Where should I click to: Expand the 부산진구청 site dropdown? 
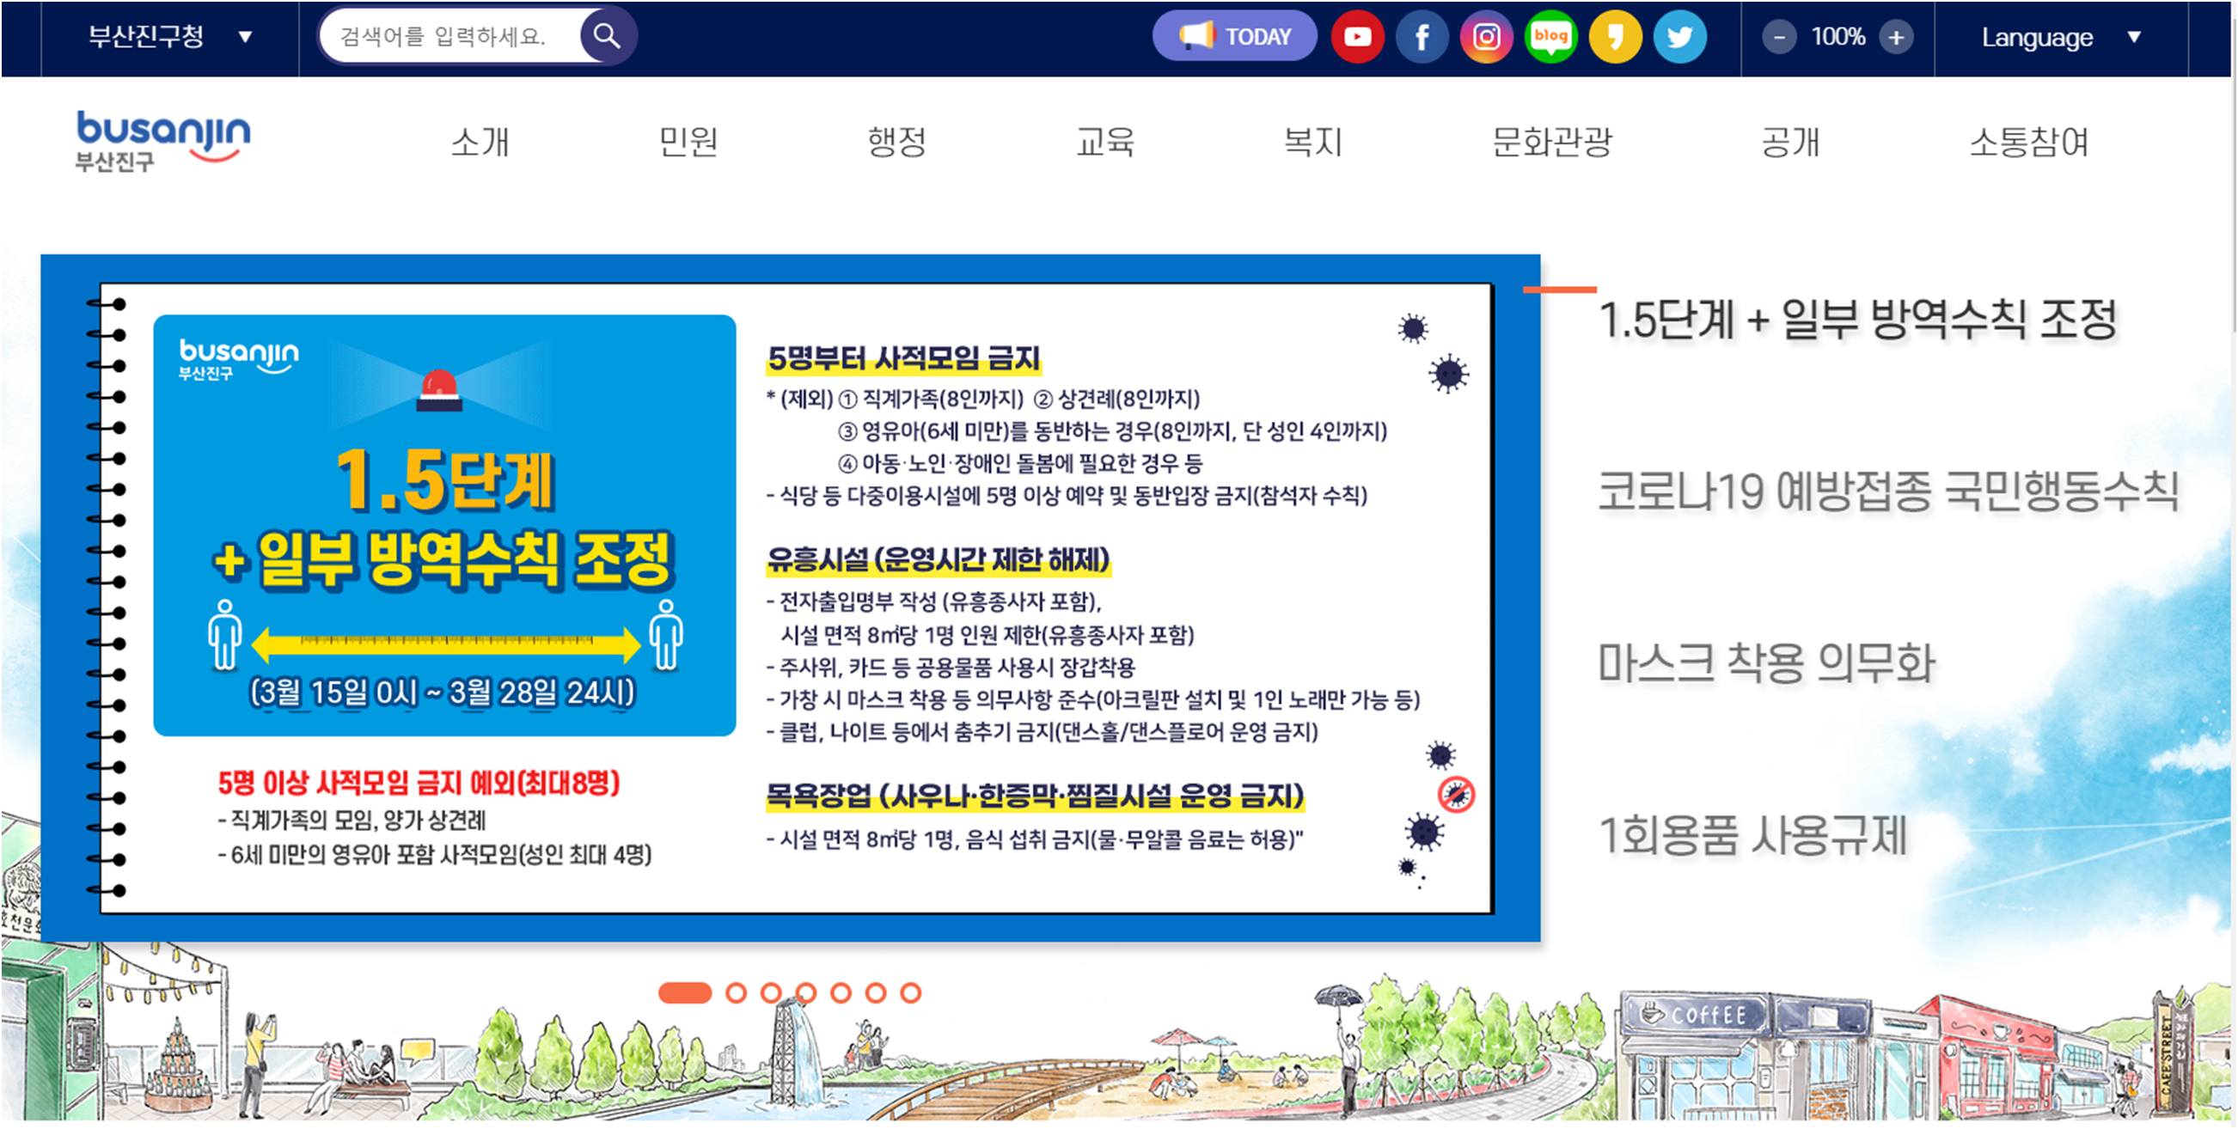(x=169, y=36)
